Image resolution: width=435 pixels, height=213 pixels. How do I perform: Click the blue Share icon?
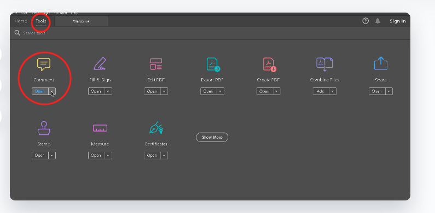[381, 63]
